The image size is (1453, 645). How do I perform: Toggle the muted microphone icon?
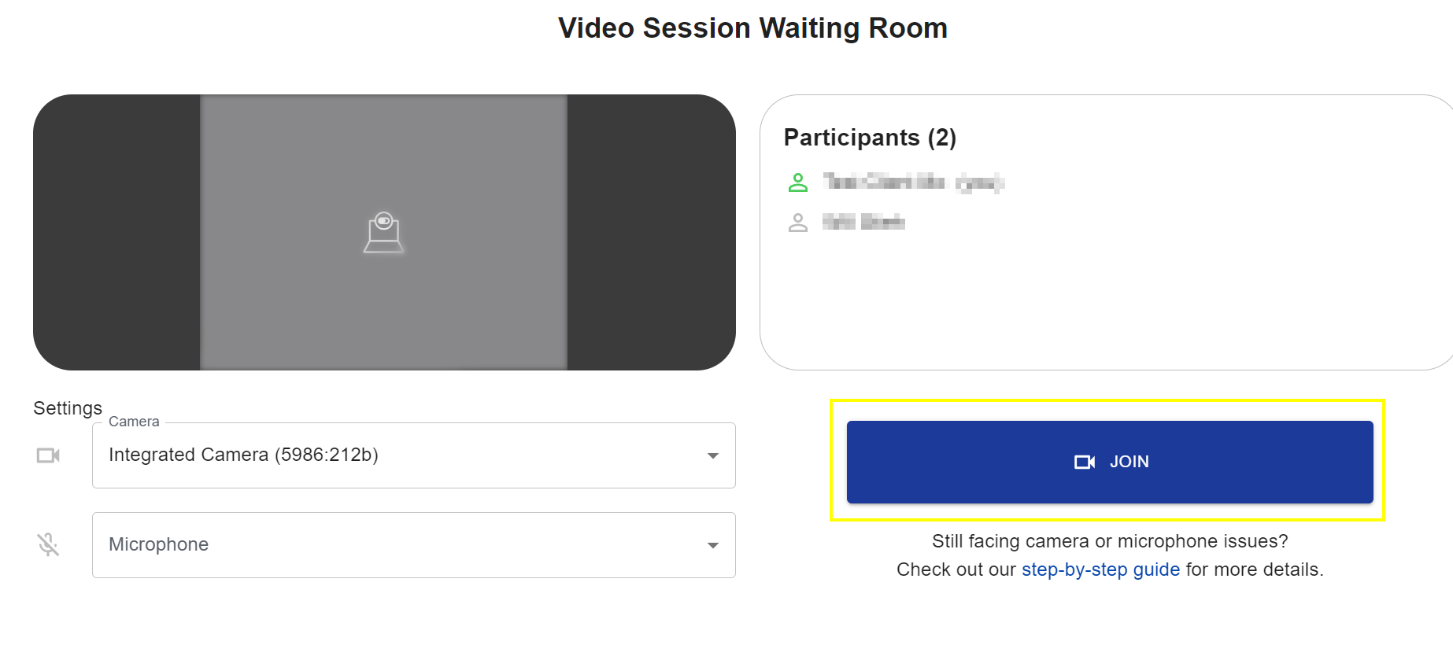tap(48, 544)
